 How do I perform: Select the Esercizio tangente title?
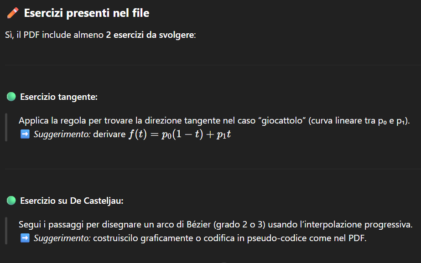(x=59, y=97)
